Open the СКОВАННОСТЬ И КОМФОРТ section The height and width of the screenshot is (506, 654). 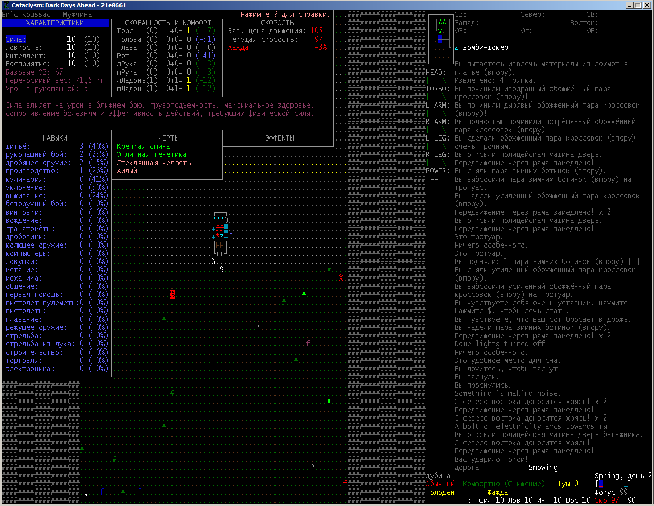168,23
